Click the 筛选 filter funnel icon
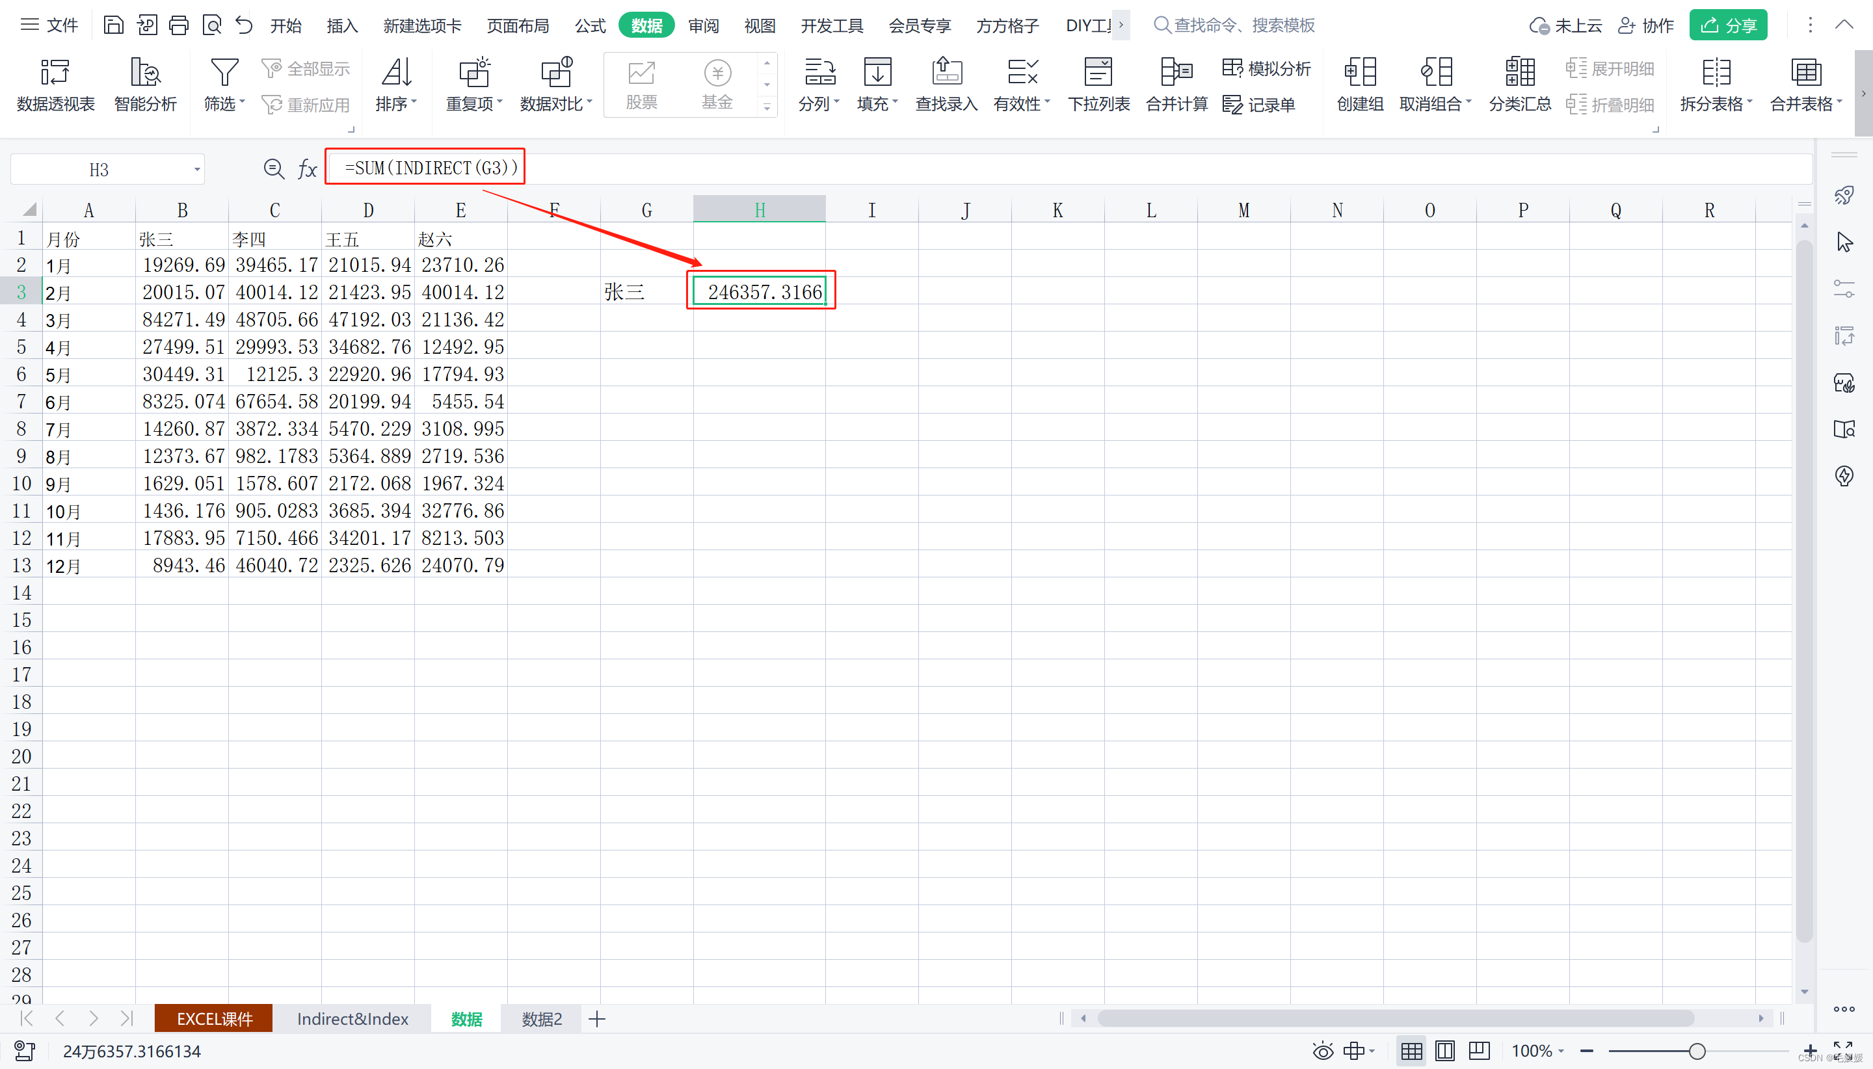Image resolution: width=1873 pixels, height=1069 pixels. click(x=224, y=73)
